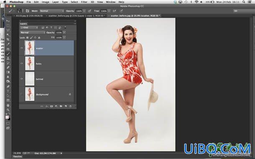
Task: Delete layer using trash icon
Action: pyautogui.click(x=70, y=106)
